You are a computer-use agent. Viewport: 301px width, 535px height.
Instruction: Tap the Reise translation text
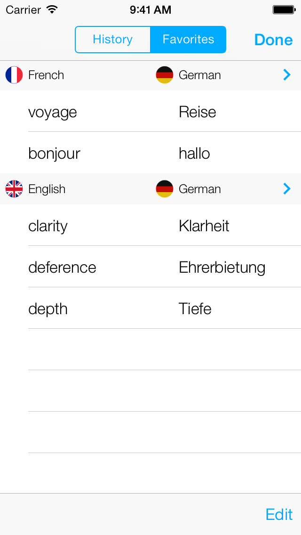(x=198, y=112)
